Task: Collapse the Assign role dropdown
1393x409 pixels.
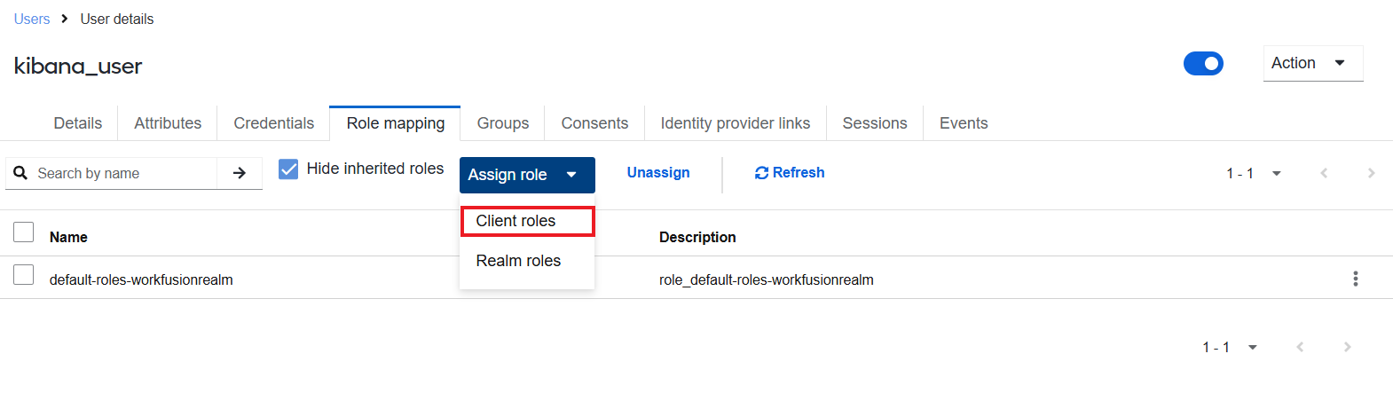Action: (527, 175)
